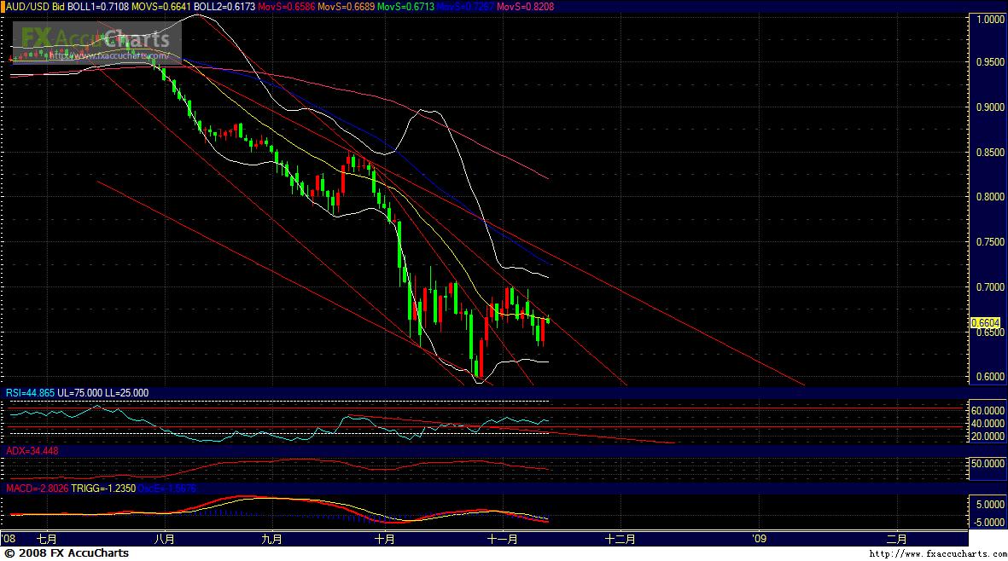Click the 0.7000 price axis label
The width and height of the screenshot is (1008, 561).
pyautogui.click(x=989, y=287)
